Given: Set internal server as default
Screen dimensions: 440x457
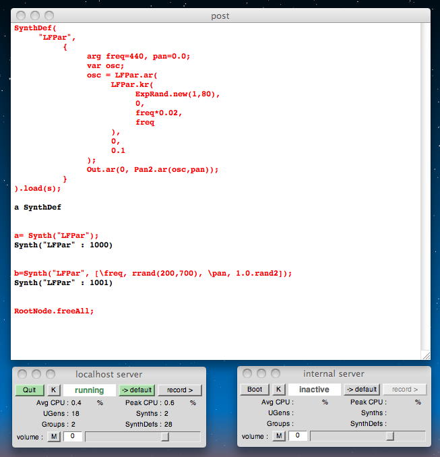Looking at the screenshot, I should click(362, 390).
